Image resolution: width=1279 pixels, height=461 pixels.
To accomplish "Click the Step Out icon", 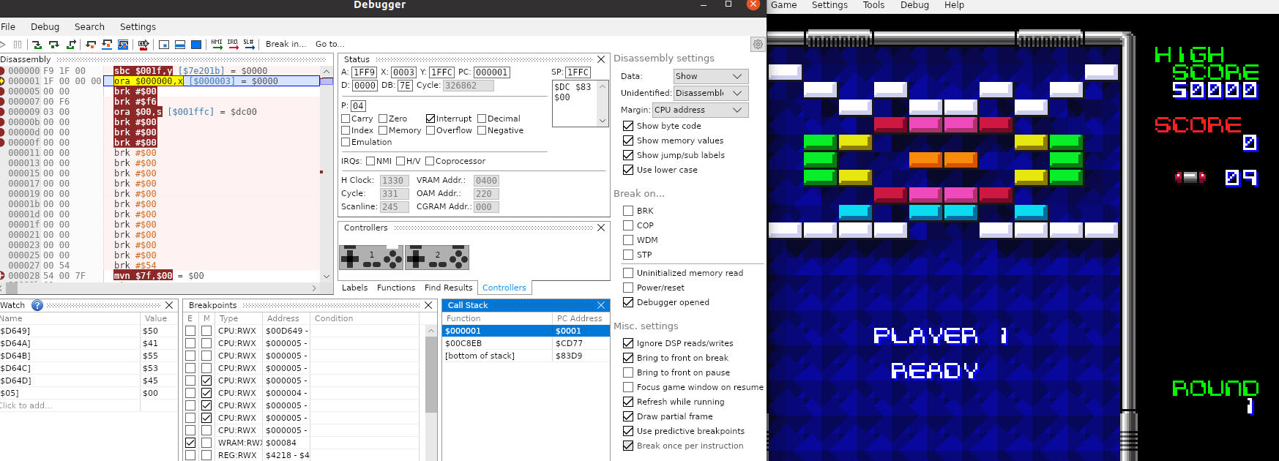I will (71, 45).
